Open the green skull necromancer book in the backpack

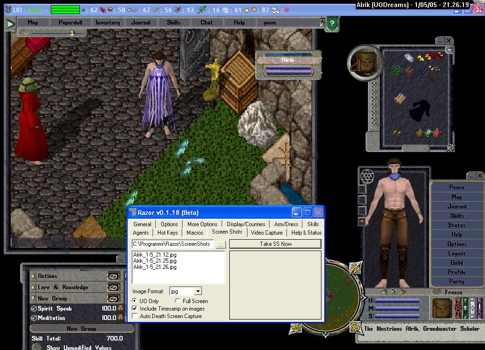[429, 133]
